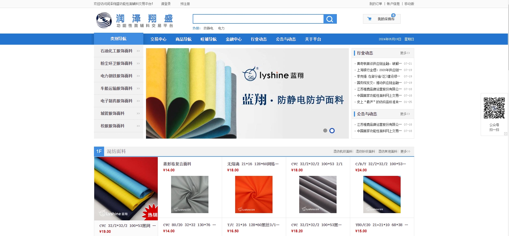Open 混纺针织面料 subcategory
Image resolution: width=509 pixels, height=236 pixels.
click(x=365, y=151)
